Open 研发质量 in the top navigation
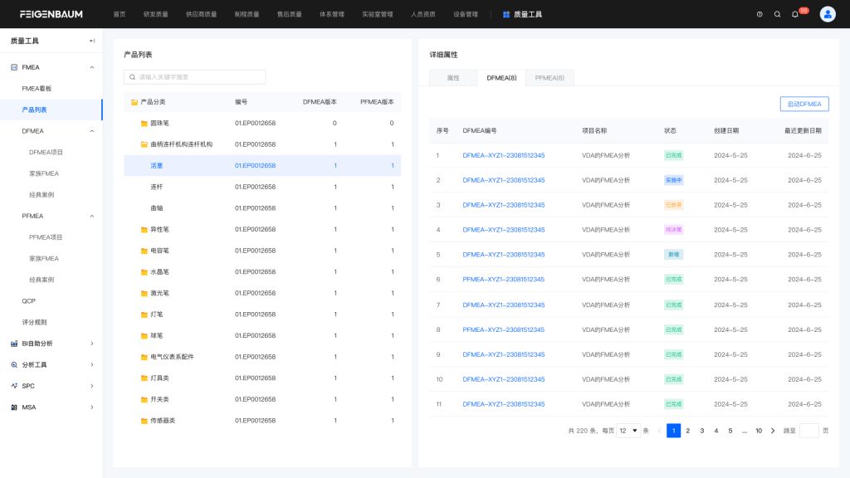The height and width of the screenshot is (478, 850). [155, 15]
